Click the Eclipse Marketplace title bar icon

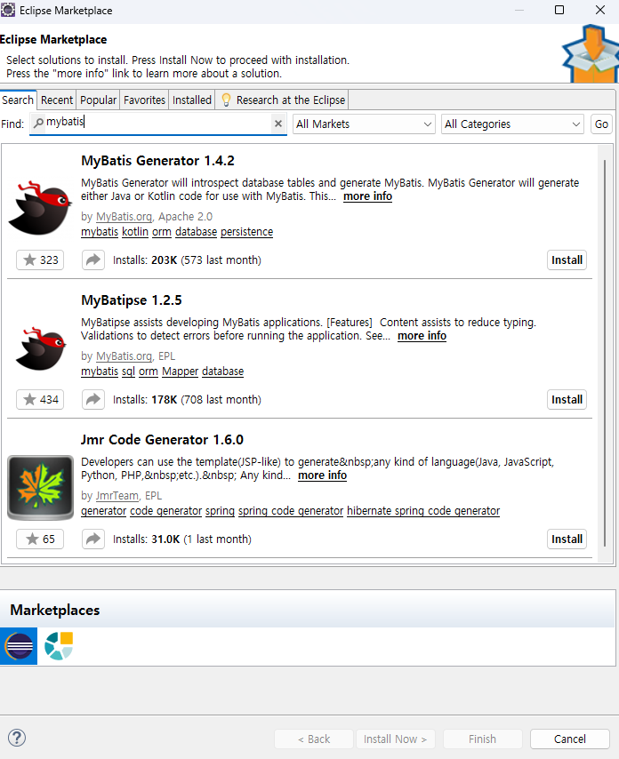8,10
